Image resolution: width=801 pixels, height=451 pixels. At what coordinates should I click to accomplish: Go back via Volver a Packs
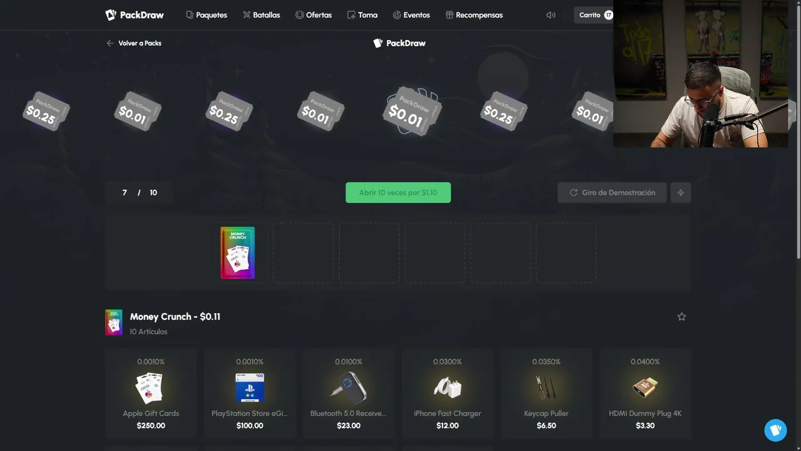(134, 43)
